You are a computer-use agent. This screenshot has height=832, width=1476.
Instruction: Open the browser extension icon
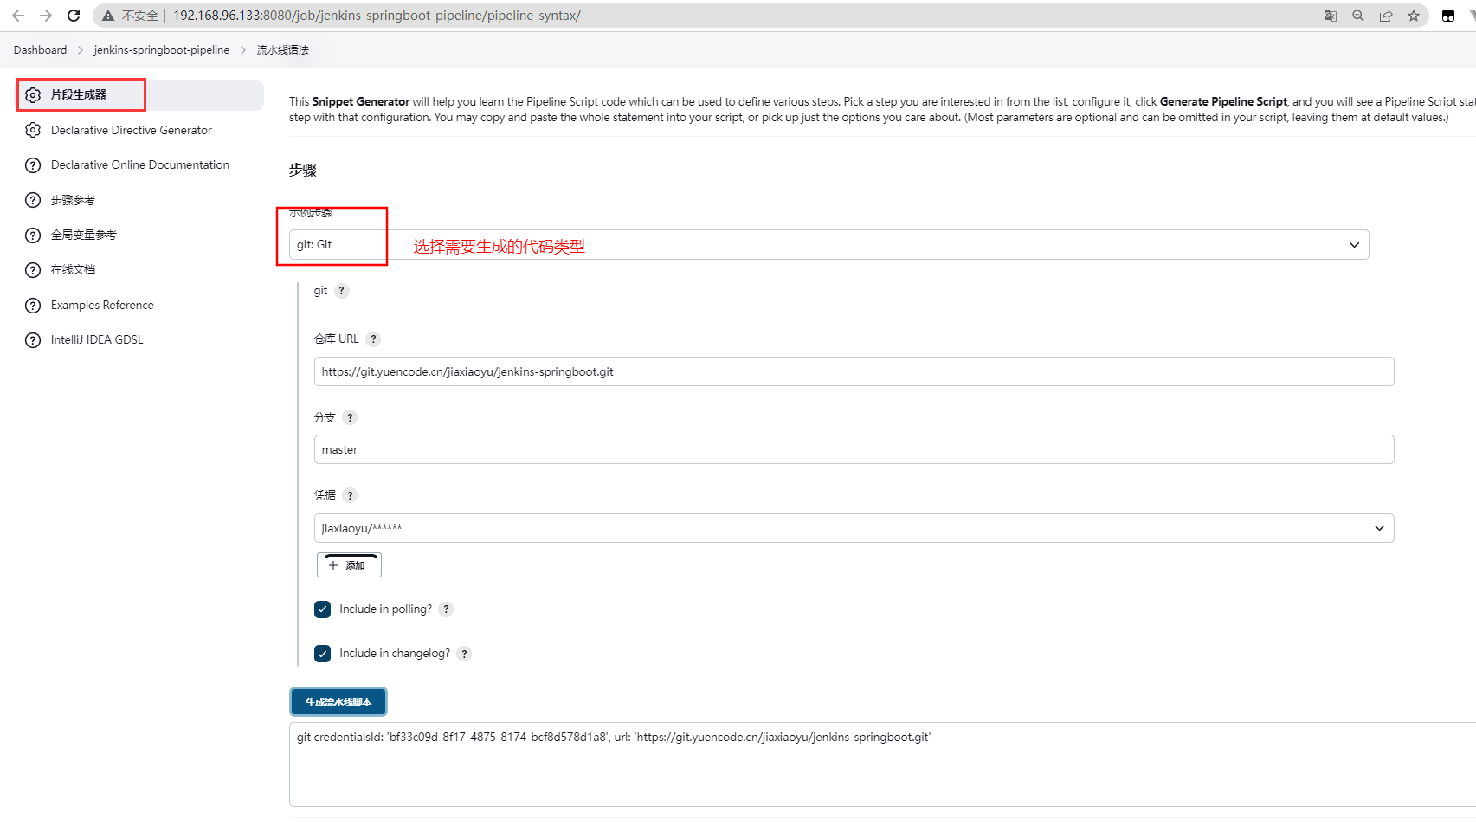coord(1448,16)
